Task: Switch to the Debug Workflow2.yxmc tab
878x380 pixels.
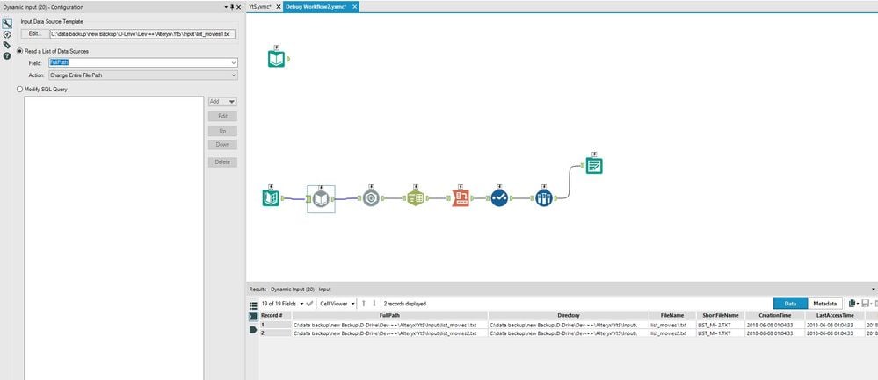Action: tap(316, 7)
